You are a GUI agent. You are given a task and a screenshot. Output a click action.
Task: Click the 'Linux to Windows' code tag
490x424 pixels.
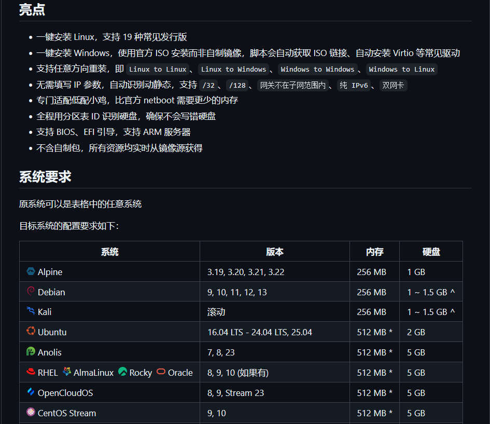point(233,70)
